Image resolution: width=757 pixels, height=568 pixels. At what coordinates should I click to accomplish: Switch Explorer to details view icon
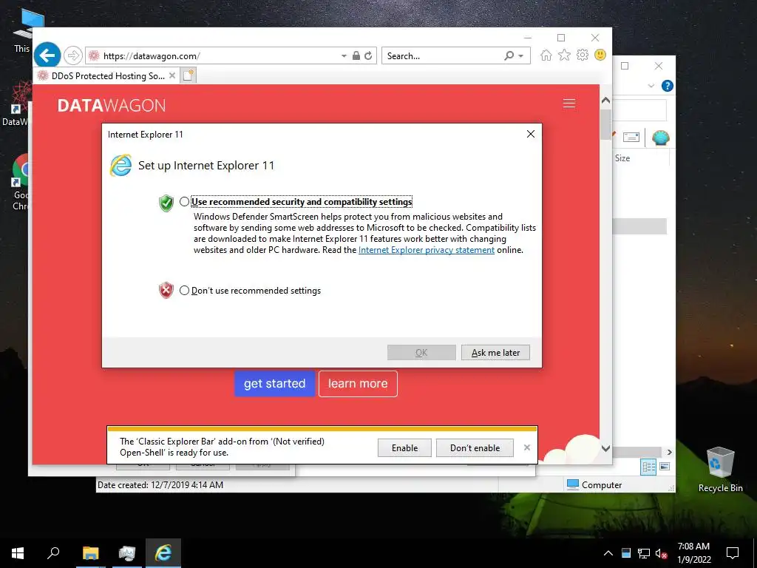648,467
